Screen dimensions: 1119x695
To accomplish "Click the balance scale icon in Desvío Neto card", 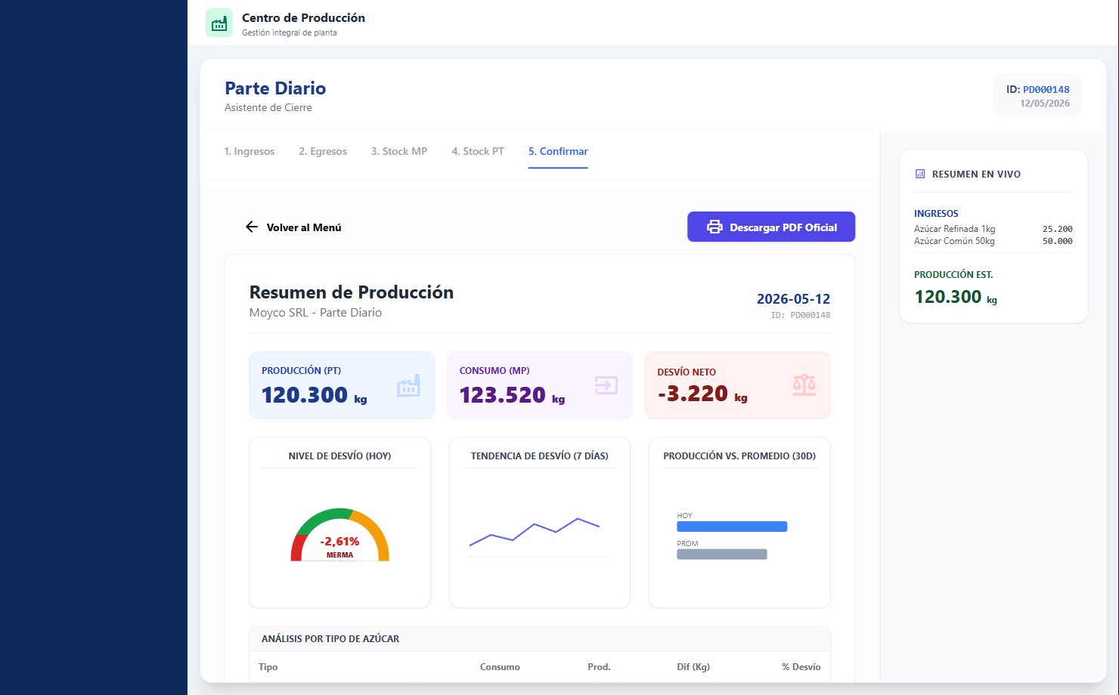I will [804, 385].
